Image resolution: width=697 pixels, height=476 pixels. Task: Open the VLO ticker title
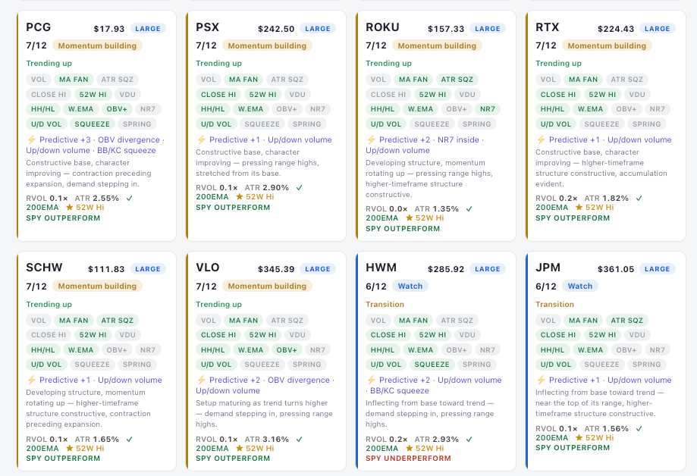(208, 268)
